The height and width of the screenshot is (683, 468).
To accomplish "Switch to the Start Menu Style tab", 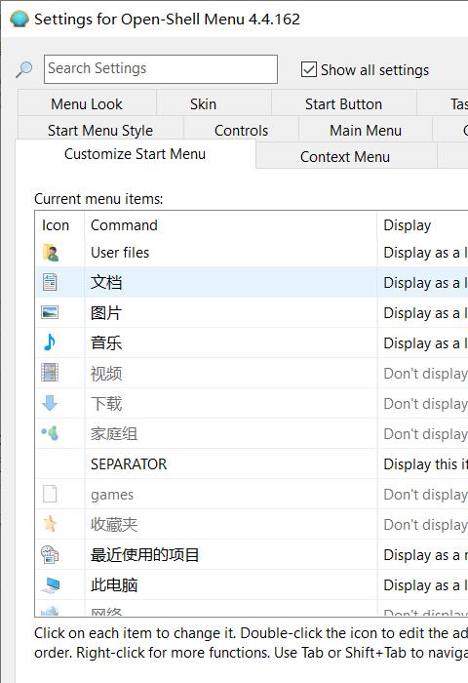I will click(x=100, y=130).
